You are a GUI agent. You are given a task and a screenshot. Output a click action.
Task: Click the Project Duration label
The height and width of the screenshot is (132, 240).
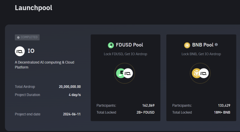tap(27, 95)
